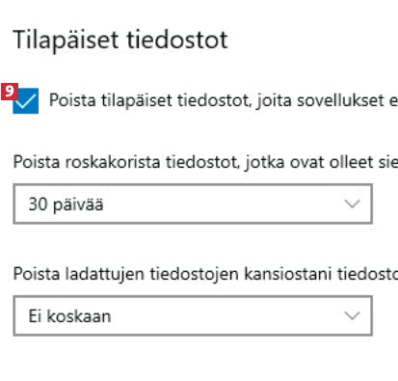Click the word 'ladattujen' in downloads label

point(105,274)
